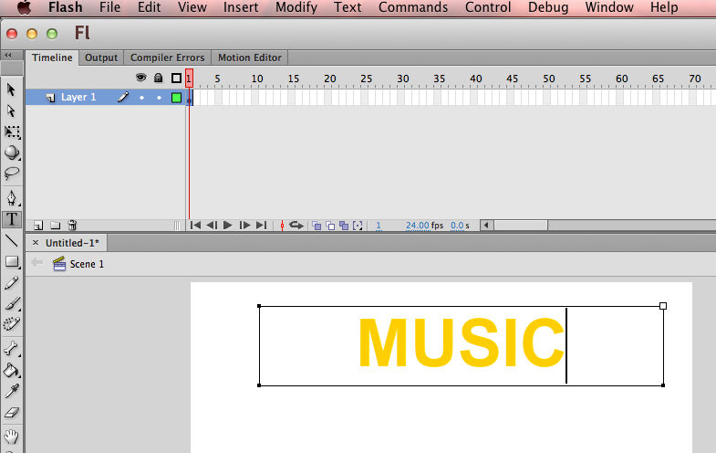
Task: Toggle timeline loop playback
Action: click(296, 226)
